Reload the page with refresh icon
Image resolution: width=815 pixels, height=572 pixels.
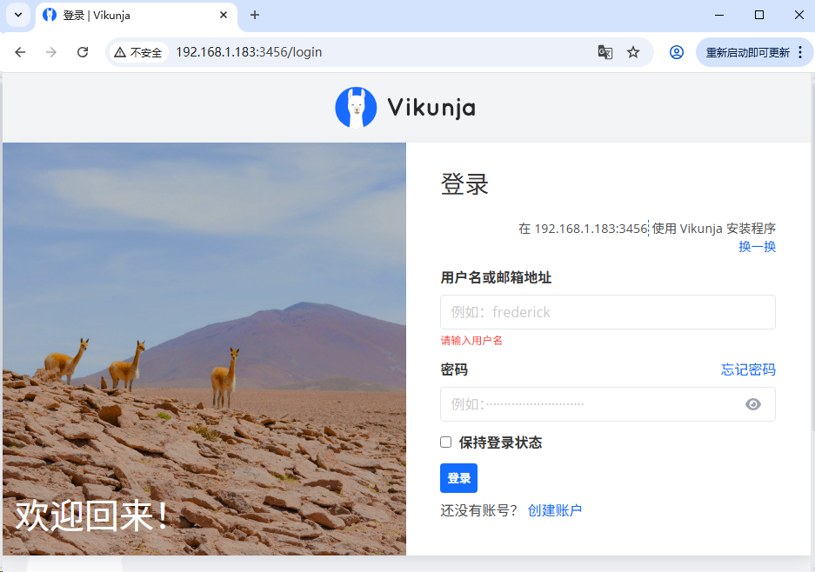point(83,52)
